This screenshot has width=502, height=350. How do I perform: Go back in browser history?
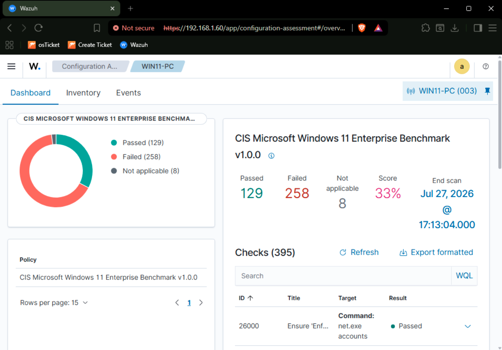(x=10, y=28)
